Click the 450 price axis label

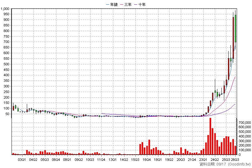pos(7,70)
